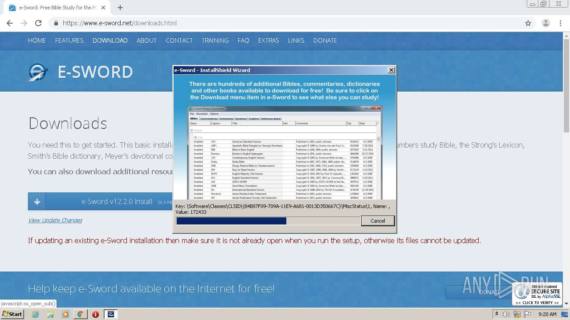Screen dimensions: 570x320
Task: Open the HOME menu item
Action: 37,40
